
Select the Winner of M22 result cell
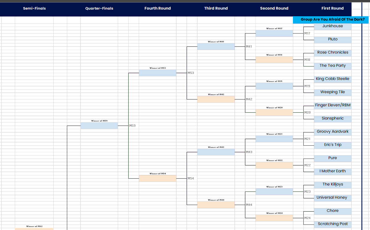[x=274, y=165]
